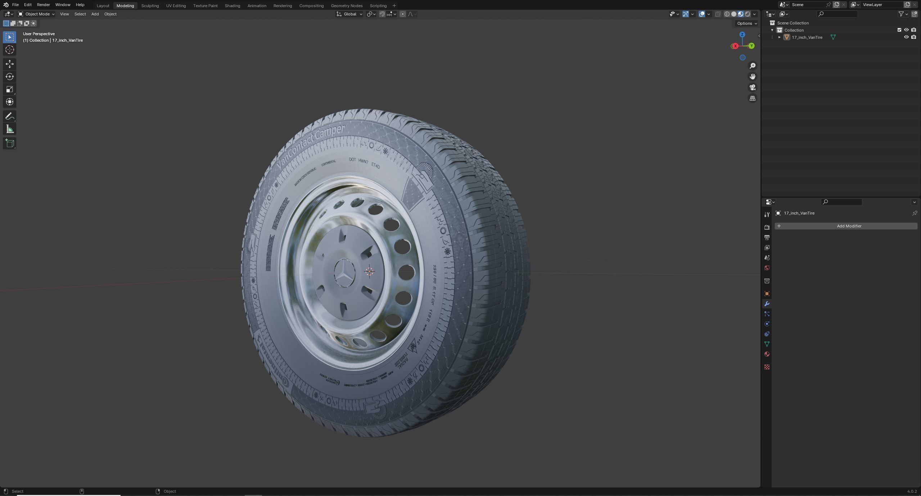Screen dimensions: 921x496
Task: Click the outliner search field
Action: (x=838, y=14)
